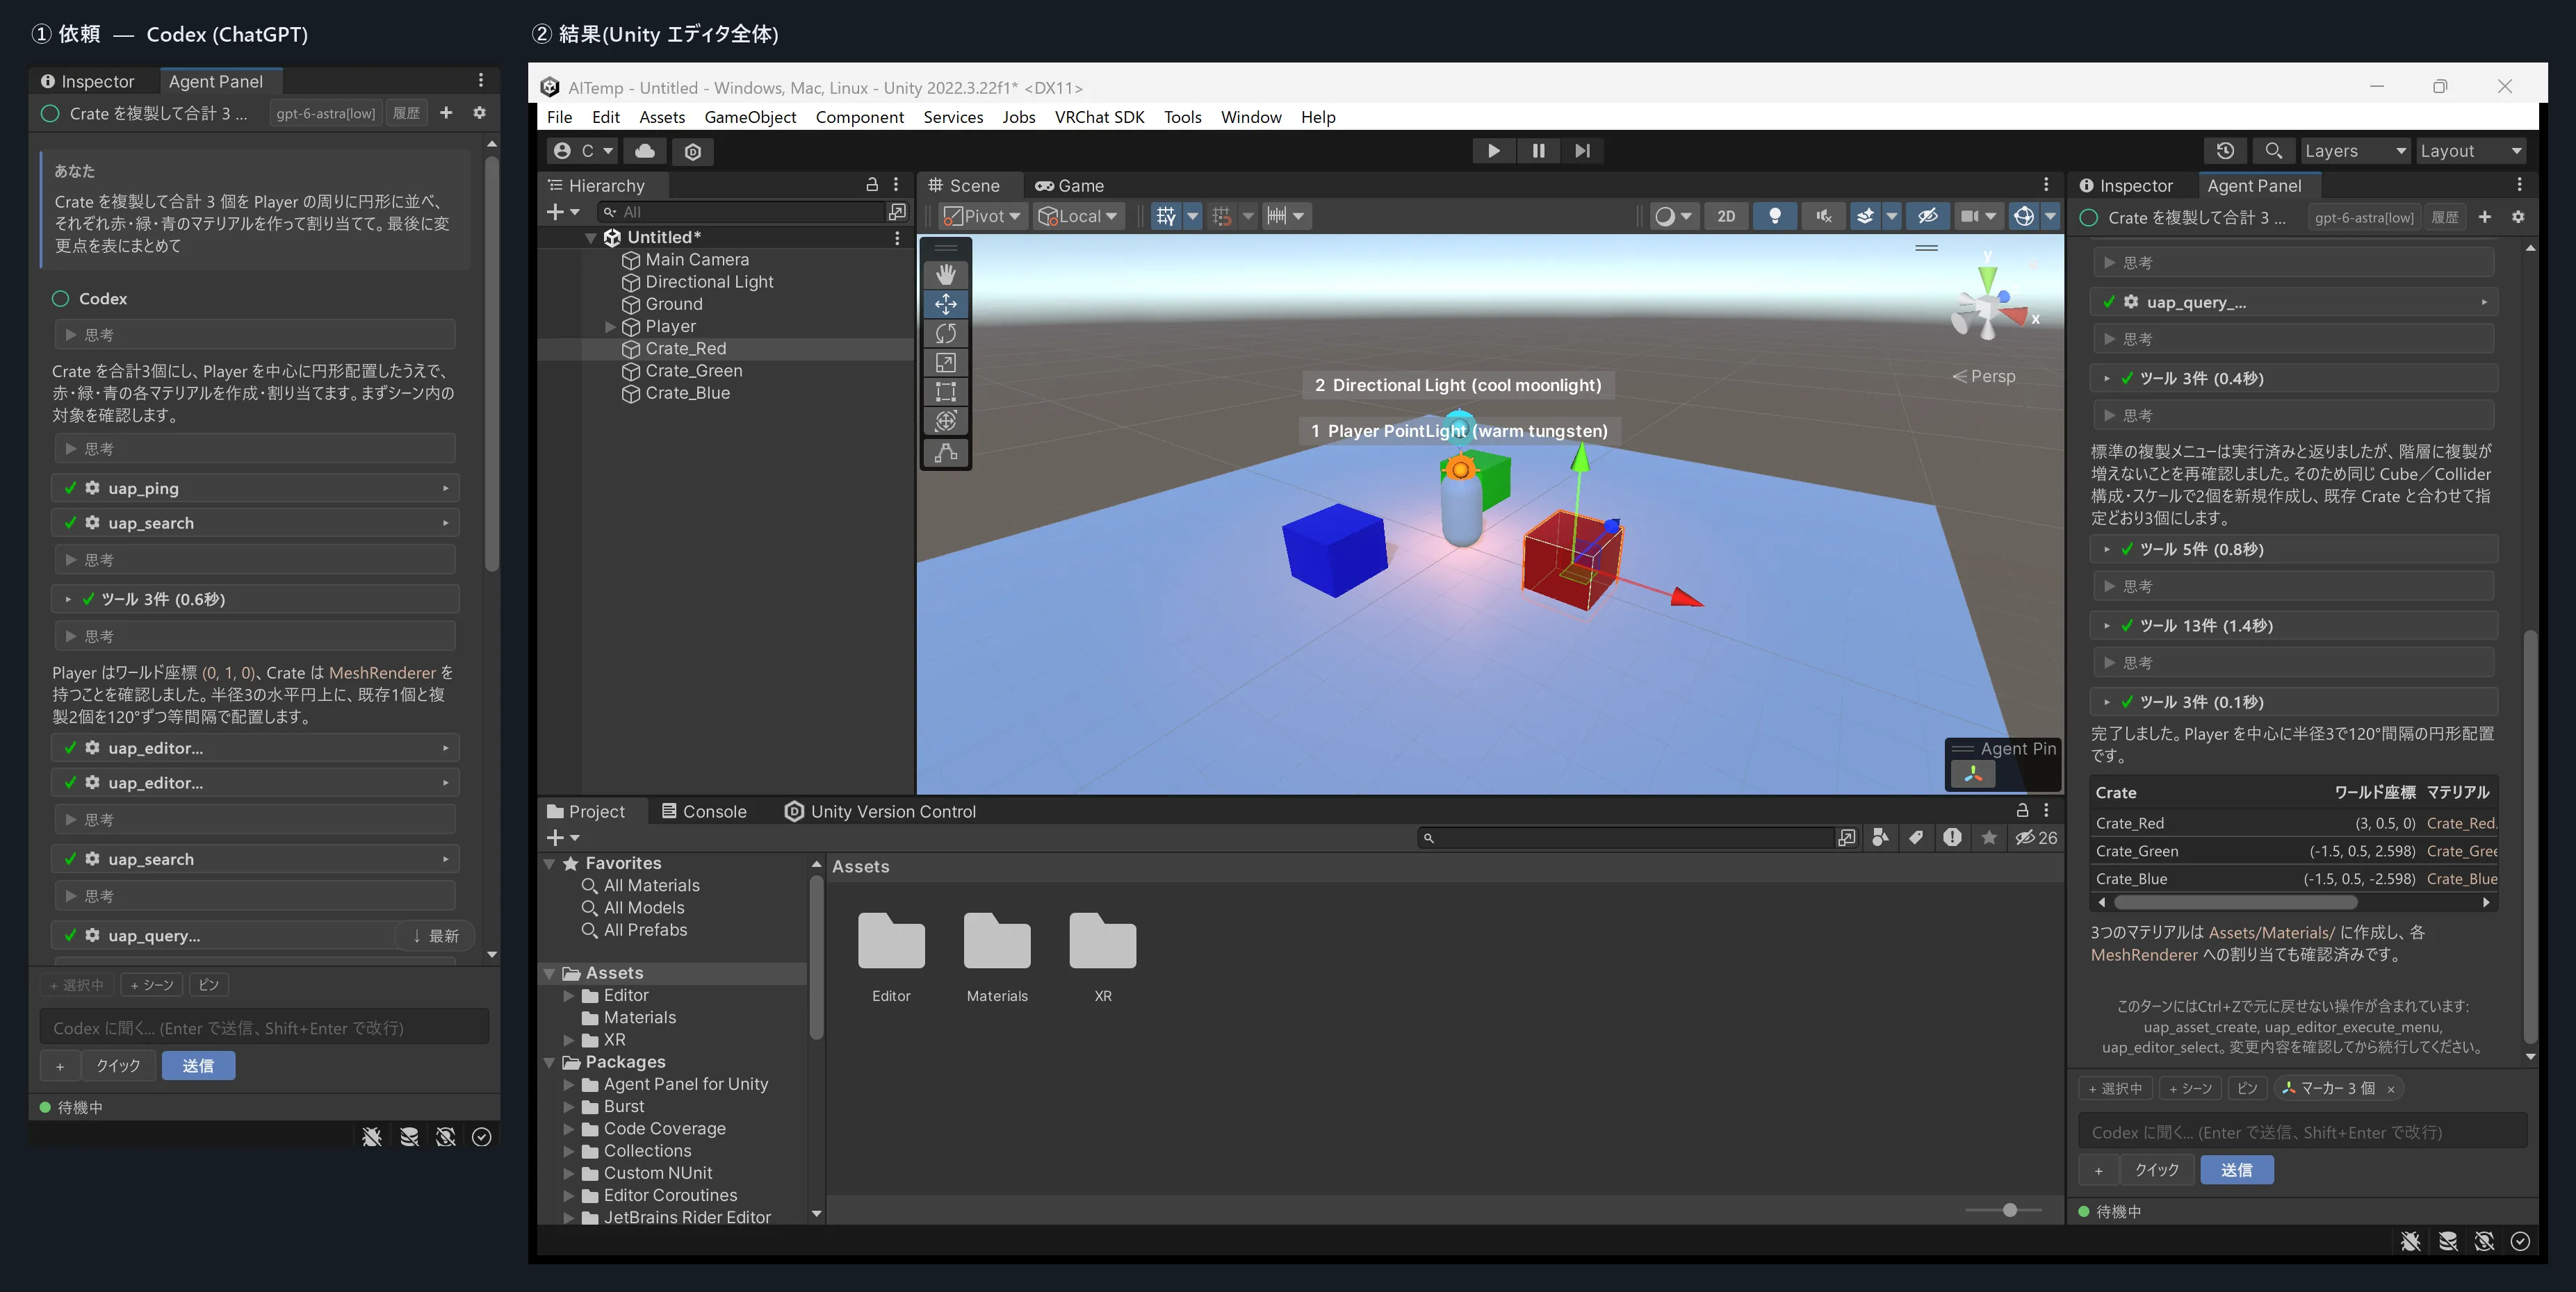
Task: Click the Project icon size slider
Action: [2004, 1210]
